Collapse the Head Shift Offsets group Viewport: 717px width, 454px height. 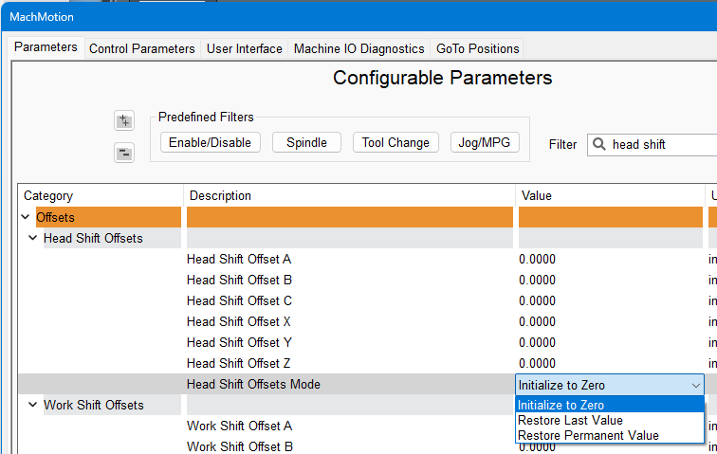pyautogui.click(x=31, y=238)
